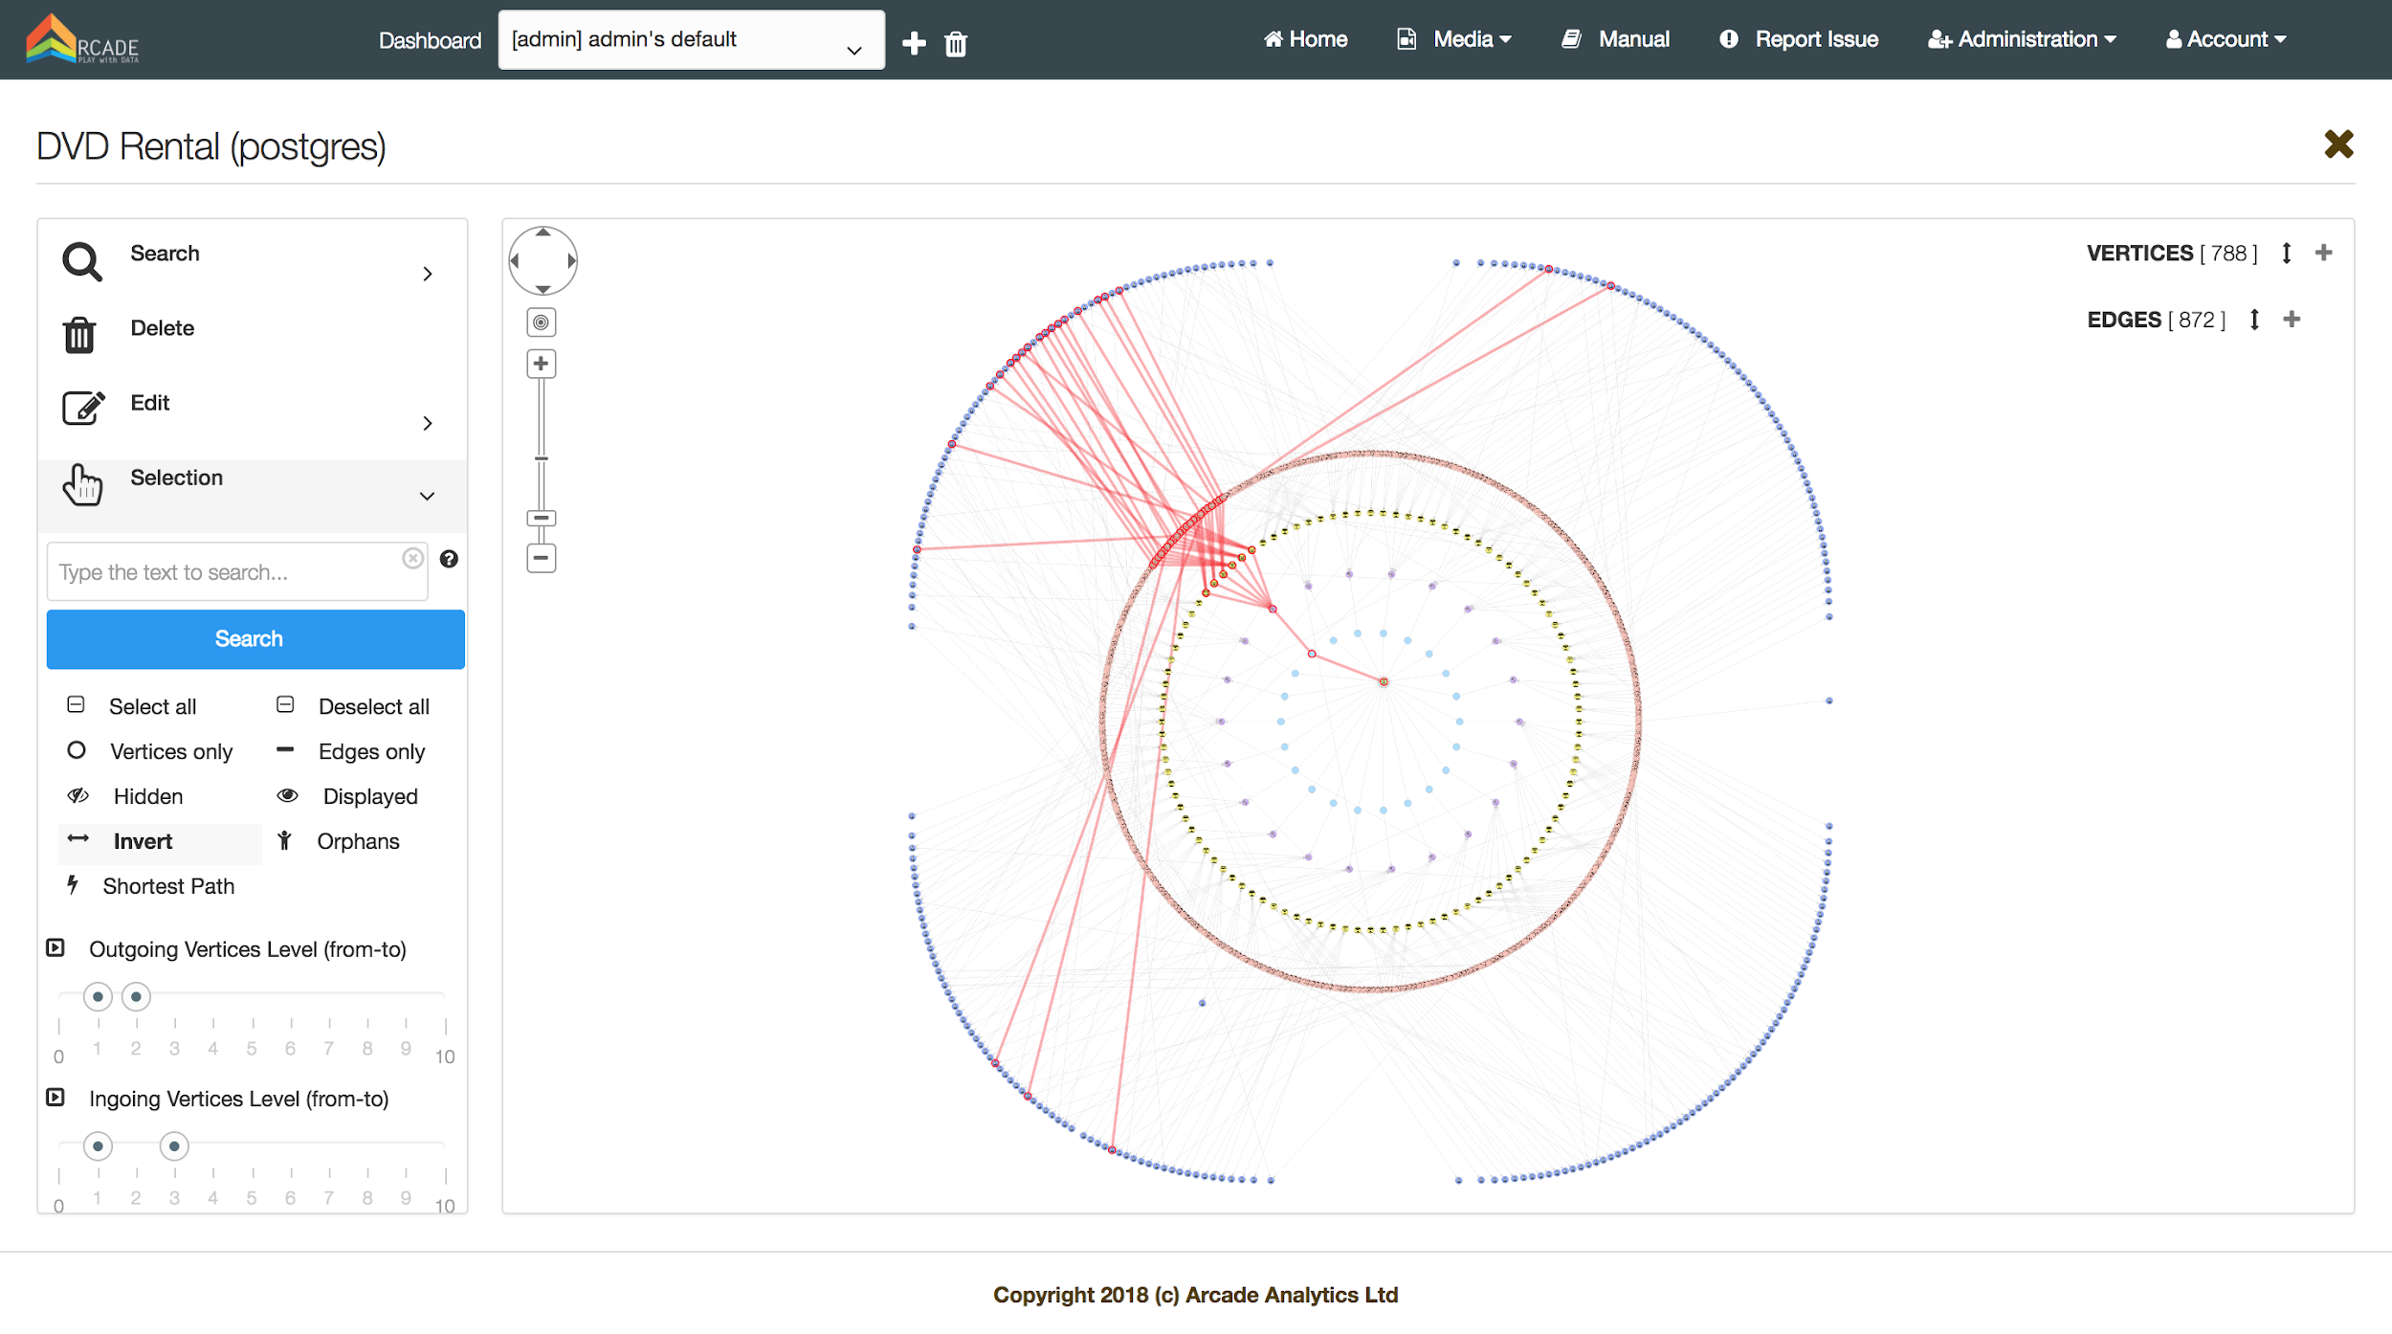The image size is (2392, 1334).
Task: Click the search help question mark icon
Action: click(x=449, y=559)
